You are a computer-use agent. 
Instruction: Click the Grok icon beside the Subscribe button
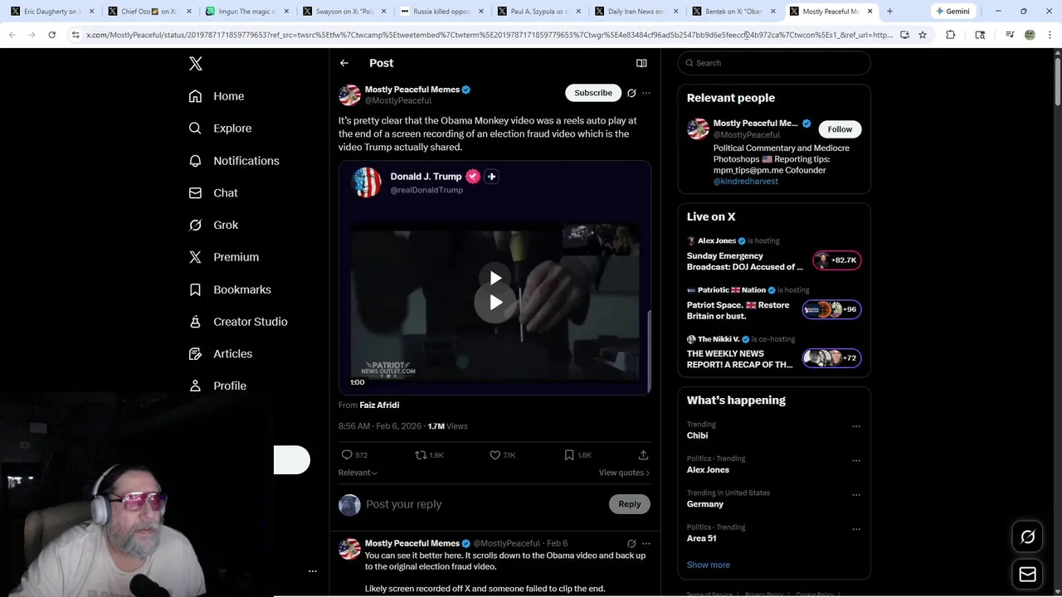click(x=631, y=93)
